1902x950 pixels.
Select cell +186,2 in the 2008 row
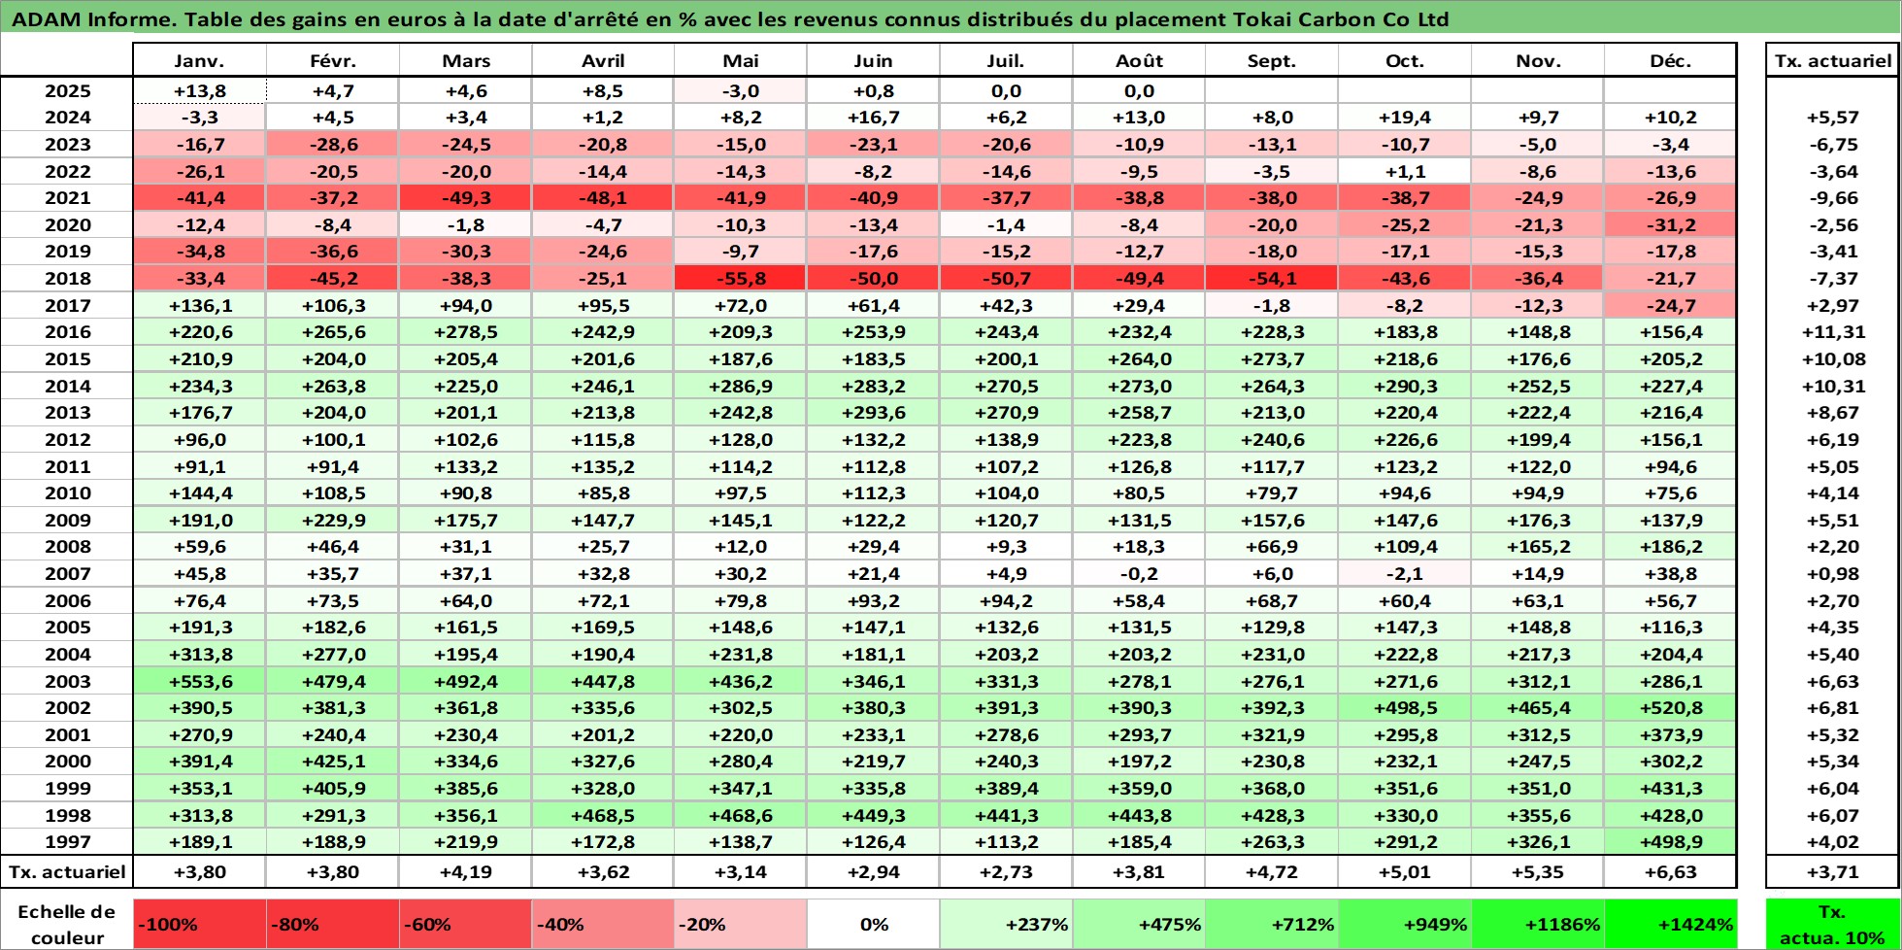point(1670,547)
